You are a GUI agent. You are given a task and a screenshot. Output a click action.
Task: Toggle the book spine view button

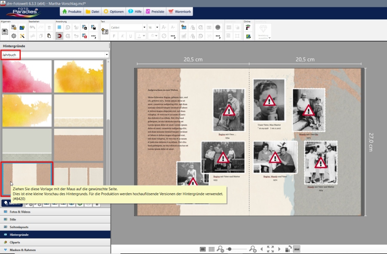pyautogui.click(x=297, y=249)
